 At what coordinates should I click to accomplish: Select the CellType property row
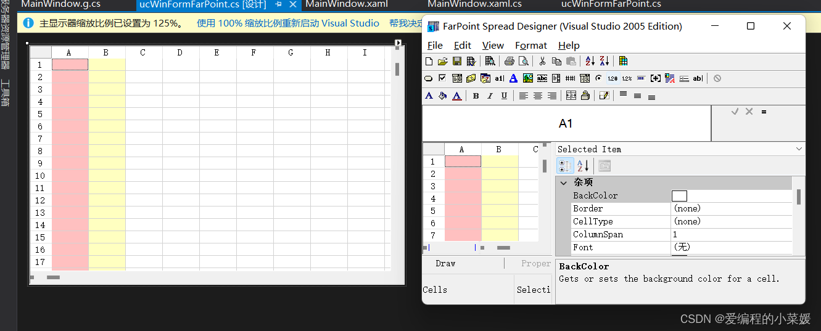tap(682, 221)
